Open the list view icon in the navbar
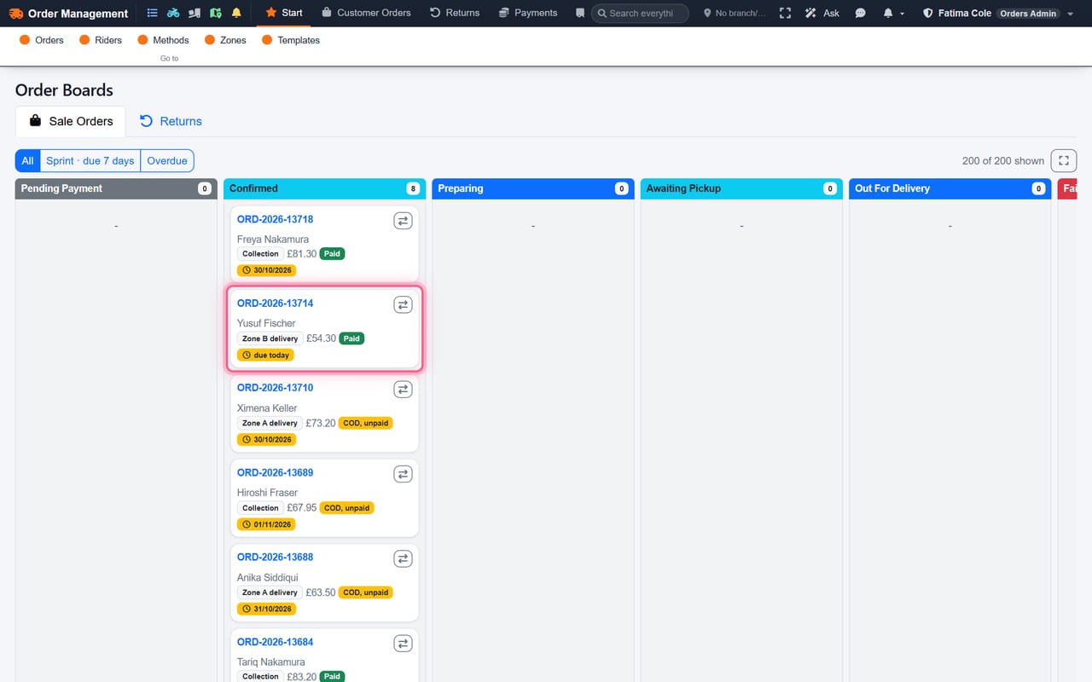Viewport: 1092px width, 682px height. [152, 13]
